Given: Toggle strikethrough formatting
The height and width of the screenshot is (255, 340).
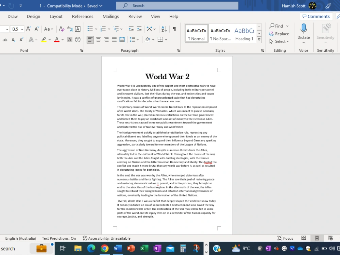Looking at the screenshot, I should coord(5,39).
